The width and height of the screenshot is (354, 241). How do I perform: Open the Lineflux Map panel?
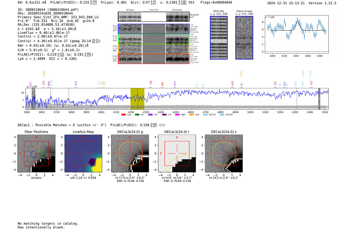click(x=83, y=154)
